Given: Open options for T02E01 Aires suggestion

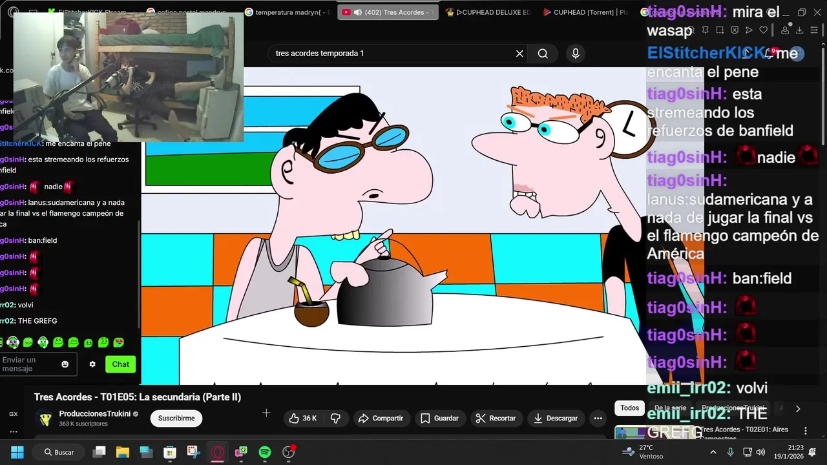Looking at the screenshot, I should (805, 431).
